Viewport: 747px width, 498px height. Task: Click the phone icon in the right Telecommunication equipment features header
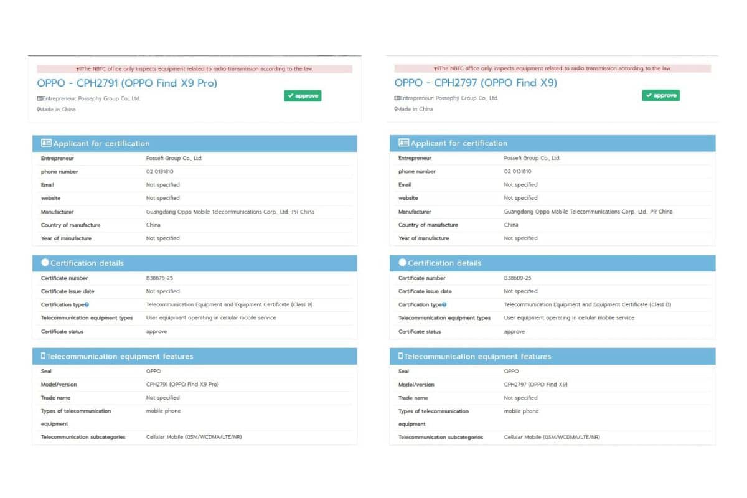pyautogui.click(x=400, y=356)
